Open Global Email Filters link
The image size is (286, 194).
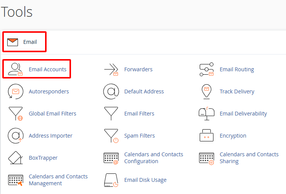tap(52, 114)
